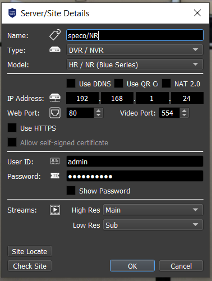Enable the Use DDNS checkbox
This screenshot has height=281, width=212.
(71, 84)
